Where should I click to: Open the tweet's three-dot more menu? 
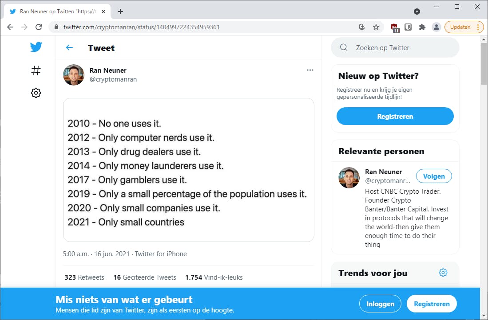pos(310,70)
